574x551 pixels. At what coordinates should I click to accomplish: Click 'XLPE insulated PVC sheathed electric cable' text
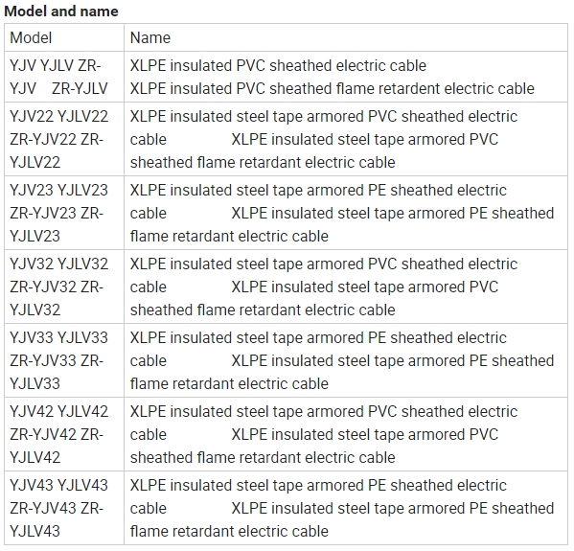tap(278, 65)
